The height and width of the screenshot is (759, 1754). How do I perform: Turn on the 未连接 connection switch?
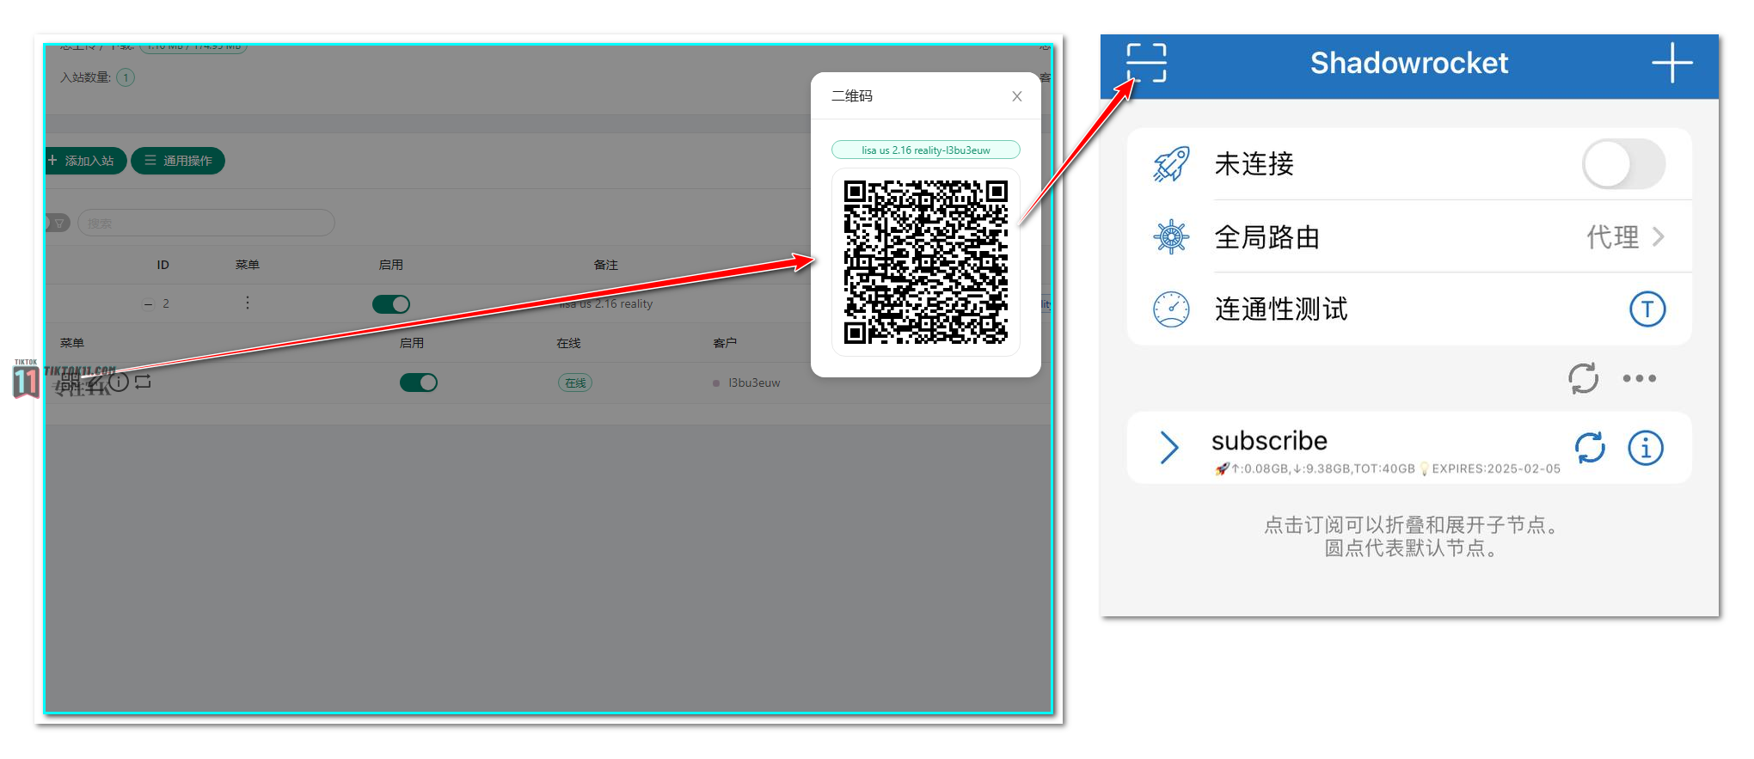[1623, 164]
